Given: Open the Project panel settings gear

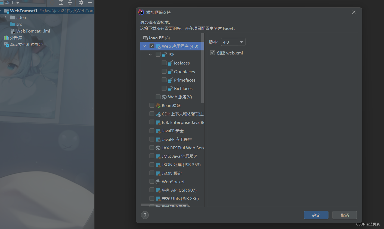Looking at the screenshot, I should [x=81, y=2].
